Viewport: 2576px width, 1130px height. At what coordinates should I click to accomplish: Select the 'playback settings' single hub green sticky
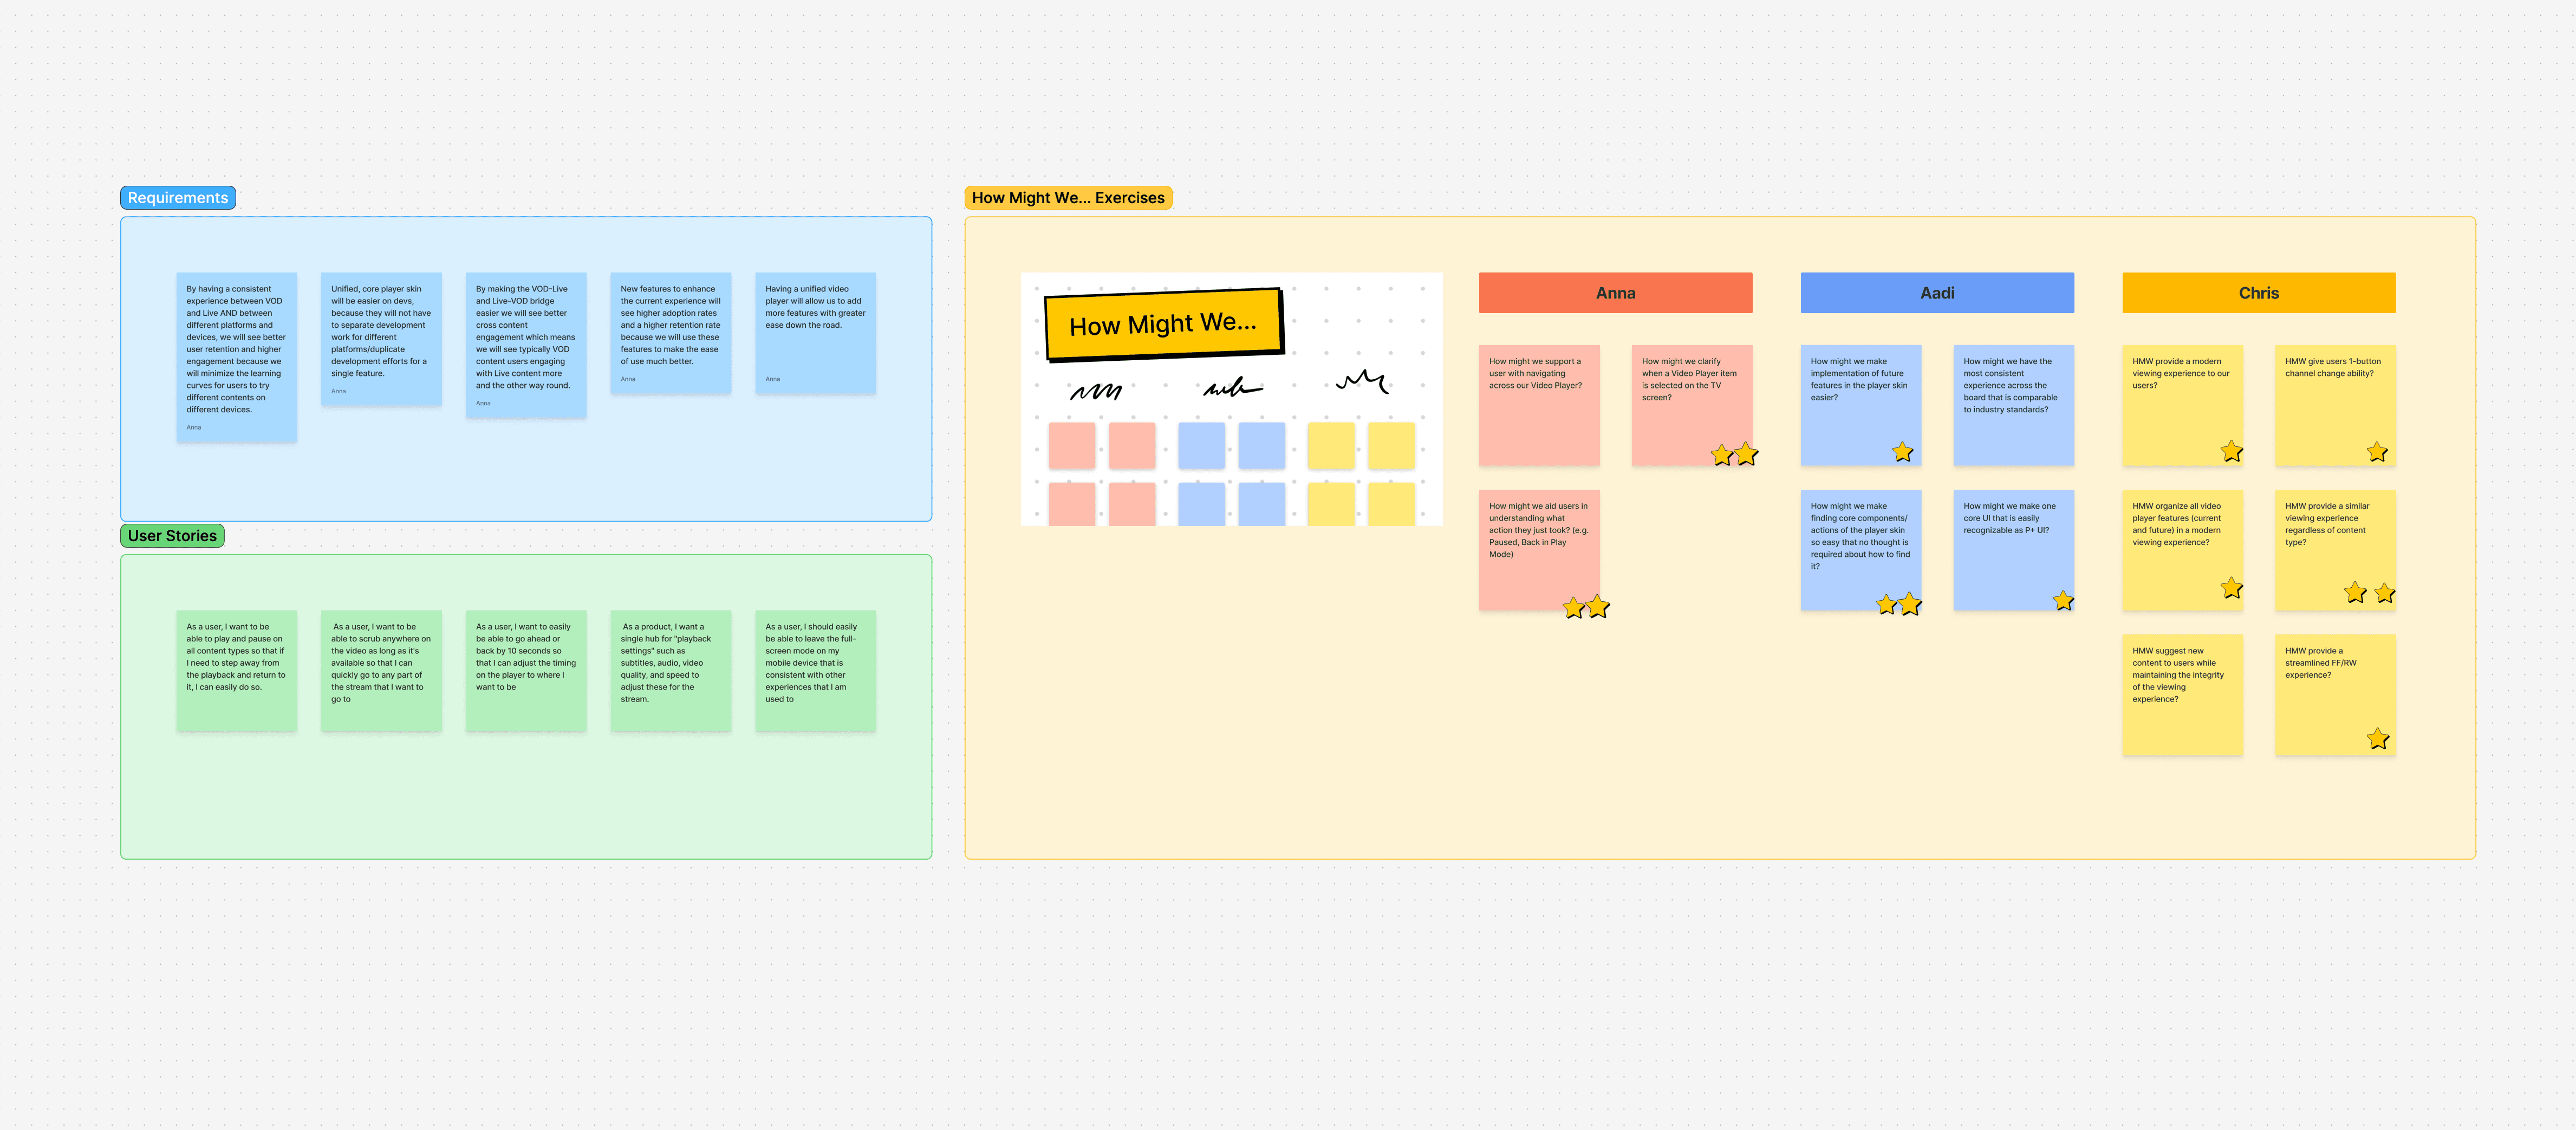point(670,670)
